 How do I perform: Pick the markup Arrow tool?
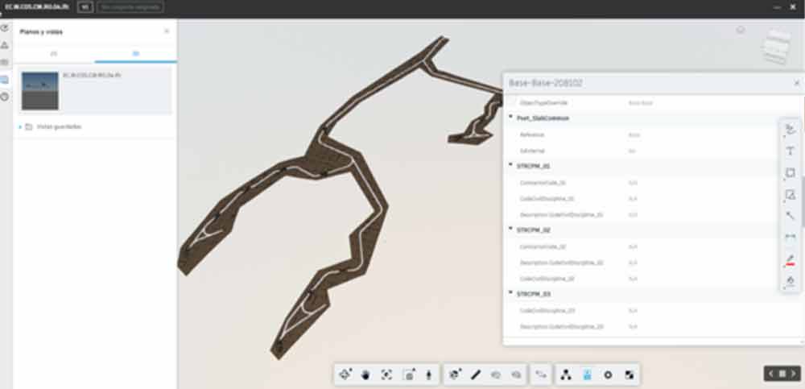[791, 215]
